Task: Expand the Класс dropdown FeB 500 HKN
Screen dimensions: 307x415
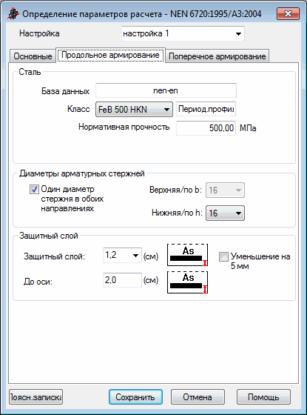Action: click(134, 109)
